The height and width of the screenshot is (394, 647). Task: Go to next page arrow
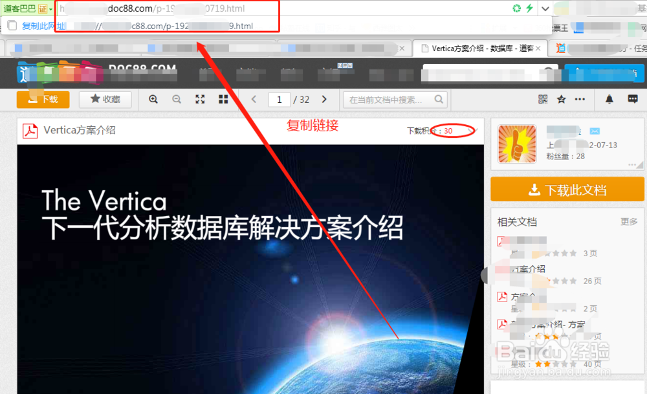tap(324, 100)
